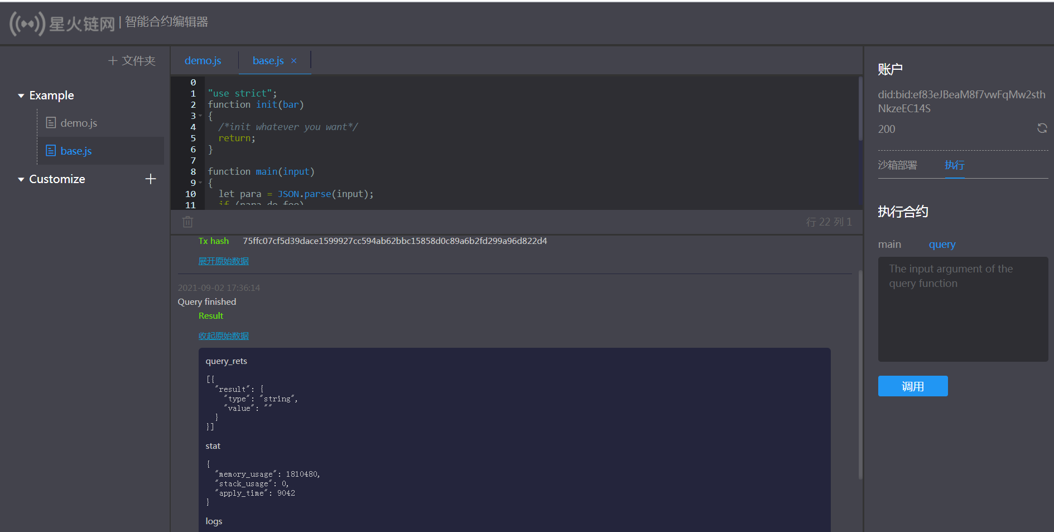Screen dimensions: 1054x532
Task: Switch to the demo.js editor tab
Action: (203, 60)
